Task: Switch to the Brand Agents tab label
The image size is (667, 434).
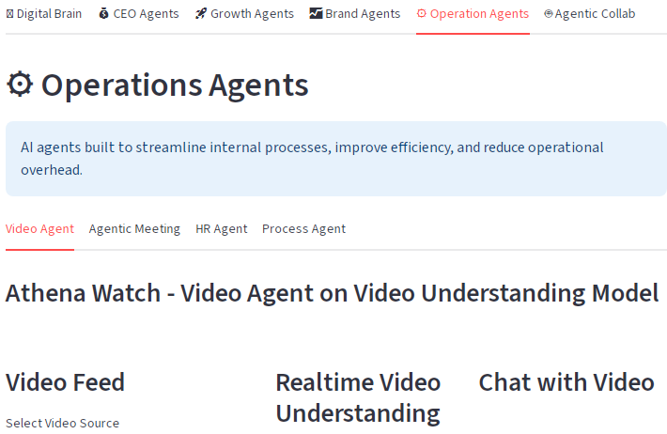Action: pos(363,14)
